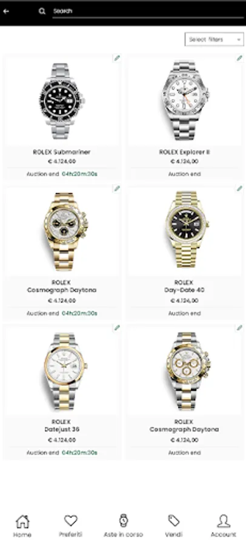Switch to Aste in corso tab
The height and width of the screenshot is (545, 246).
123,526
